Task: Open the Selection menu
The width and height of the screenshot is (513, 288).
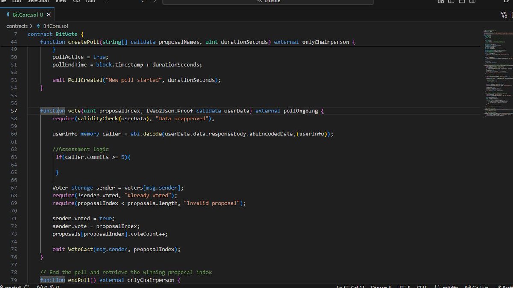Action: (x=38, y=1)
